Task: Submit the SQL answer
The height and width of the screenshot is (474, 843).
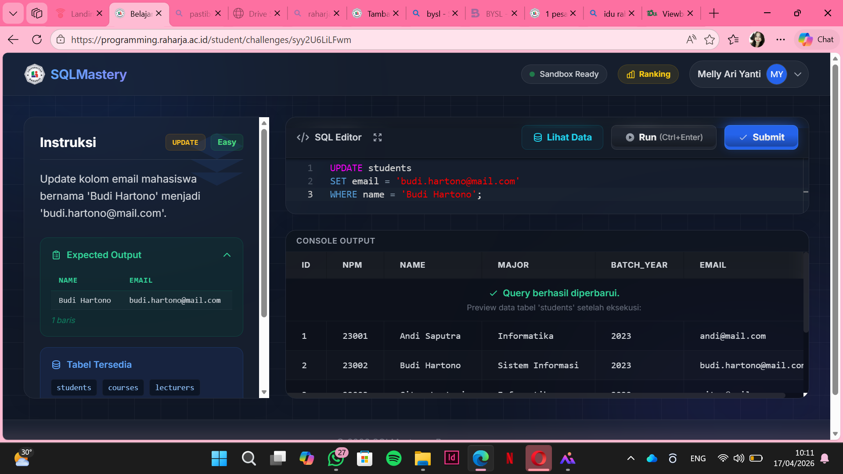Action: tap(761, 137)
